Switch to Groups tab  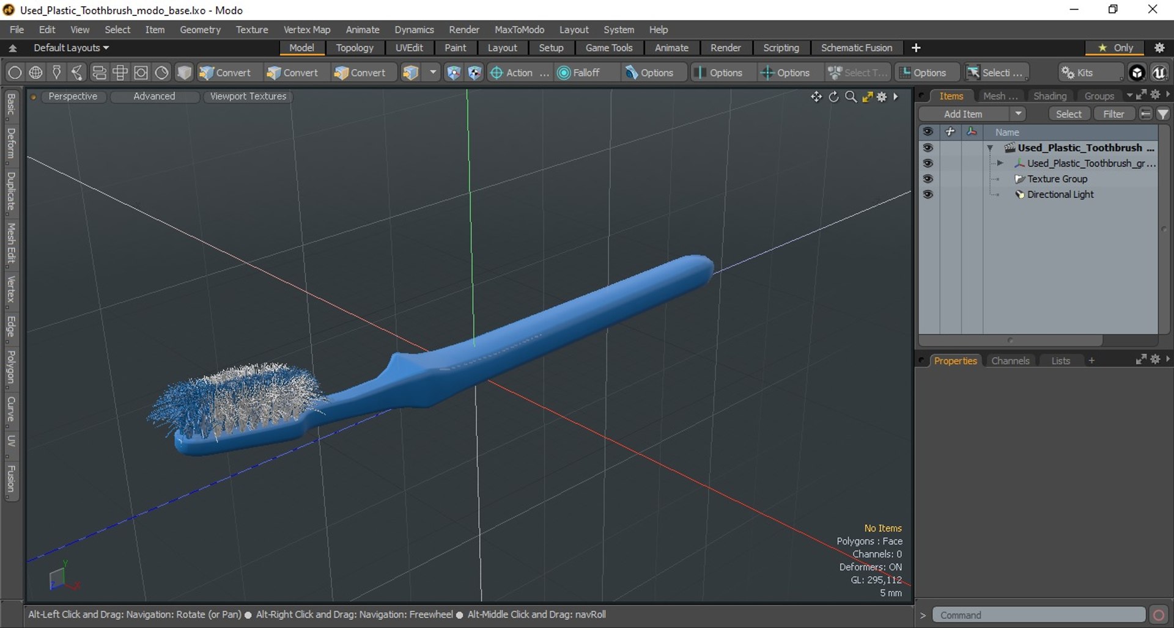(x=1099, y=96)
